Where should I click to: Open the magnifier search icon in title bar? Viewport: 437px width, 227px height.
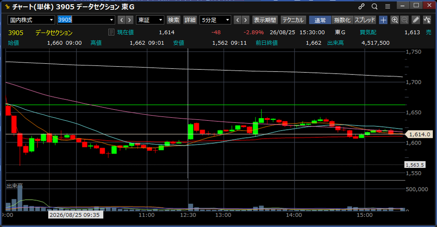coord(375,6)
